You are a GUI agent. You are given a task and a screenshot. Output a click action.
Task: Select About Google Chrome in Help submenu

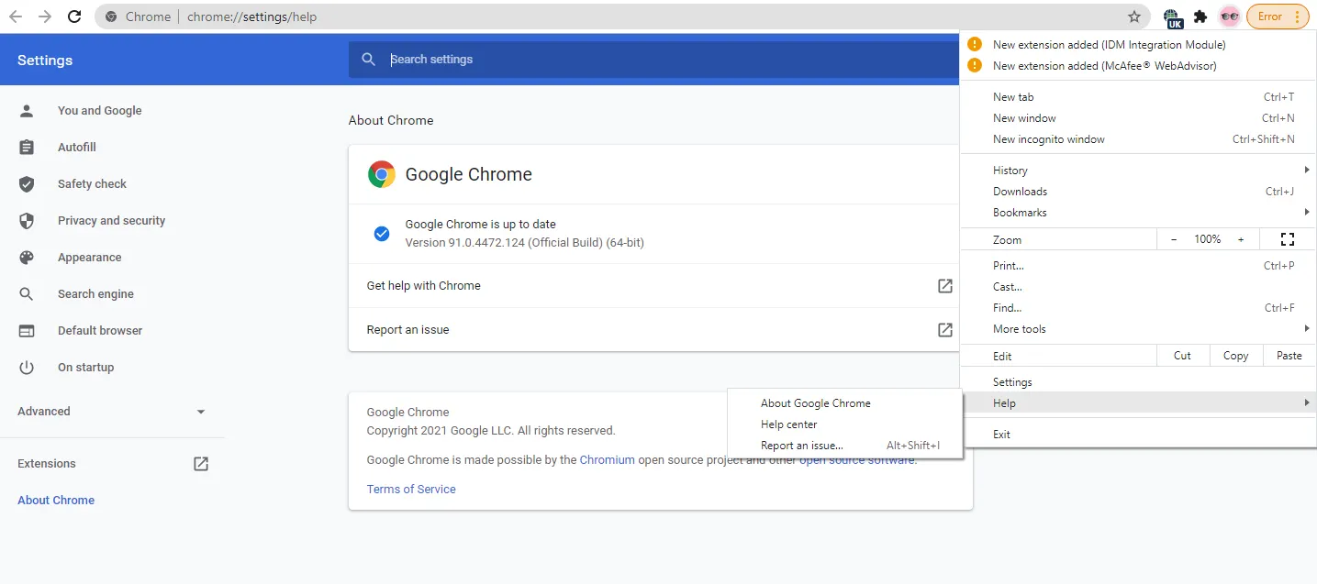(x=815, y=403)
